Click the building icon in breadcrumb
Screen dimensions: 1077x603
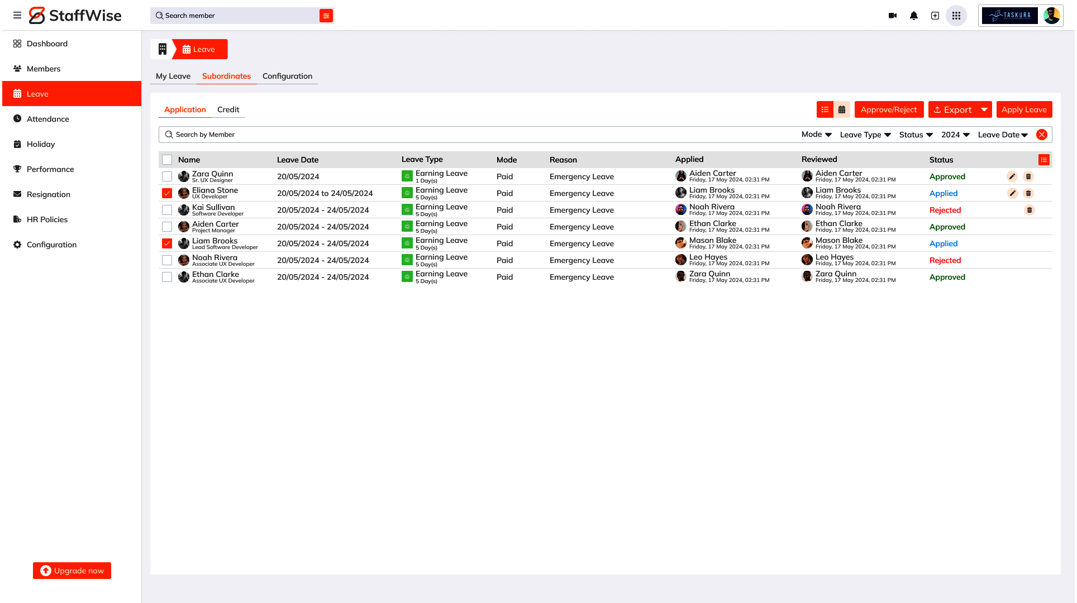pyautogui.click(x=163, y=49)
